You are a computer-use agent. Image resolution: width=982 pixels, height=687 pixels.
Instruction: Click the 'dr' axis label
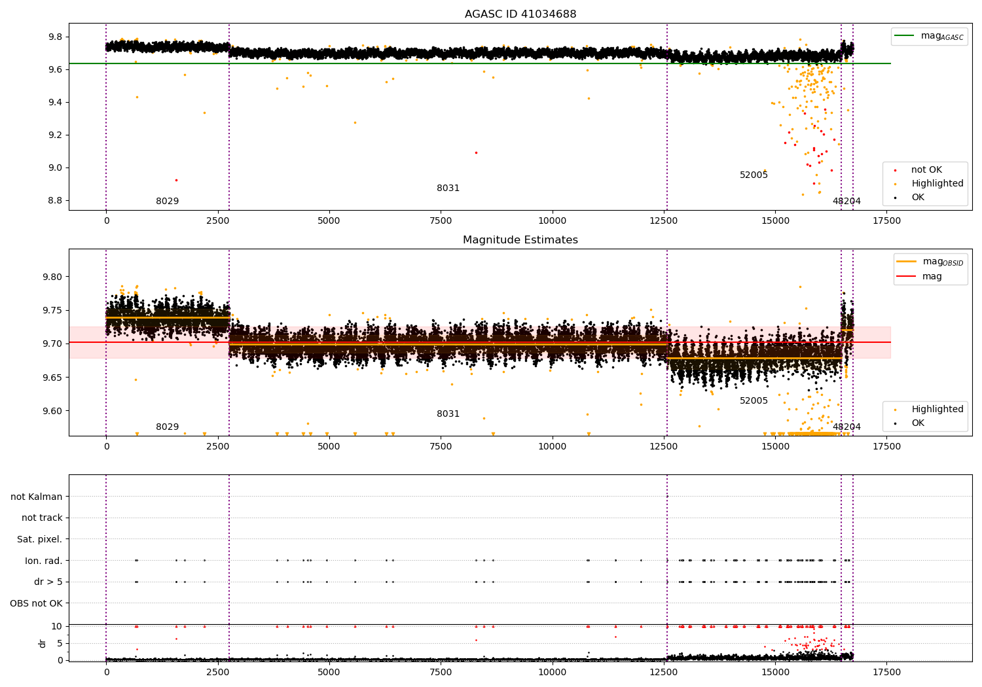[43, 644]
